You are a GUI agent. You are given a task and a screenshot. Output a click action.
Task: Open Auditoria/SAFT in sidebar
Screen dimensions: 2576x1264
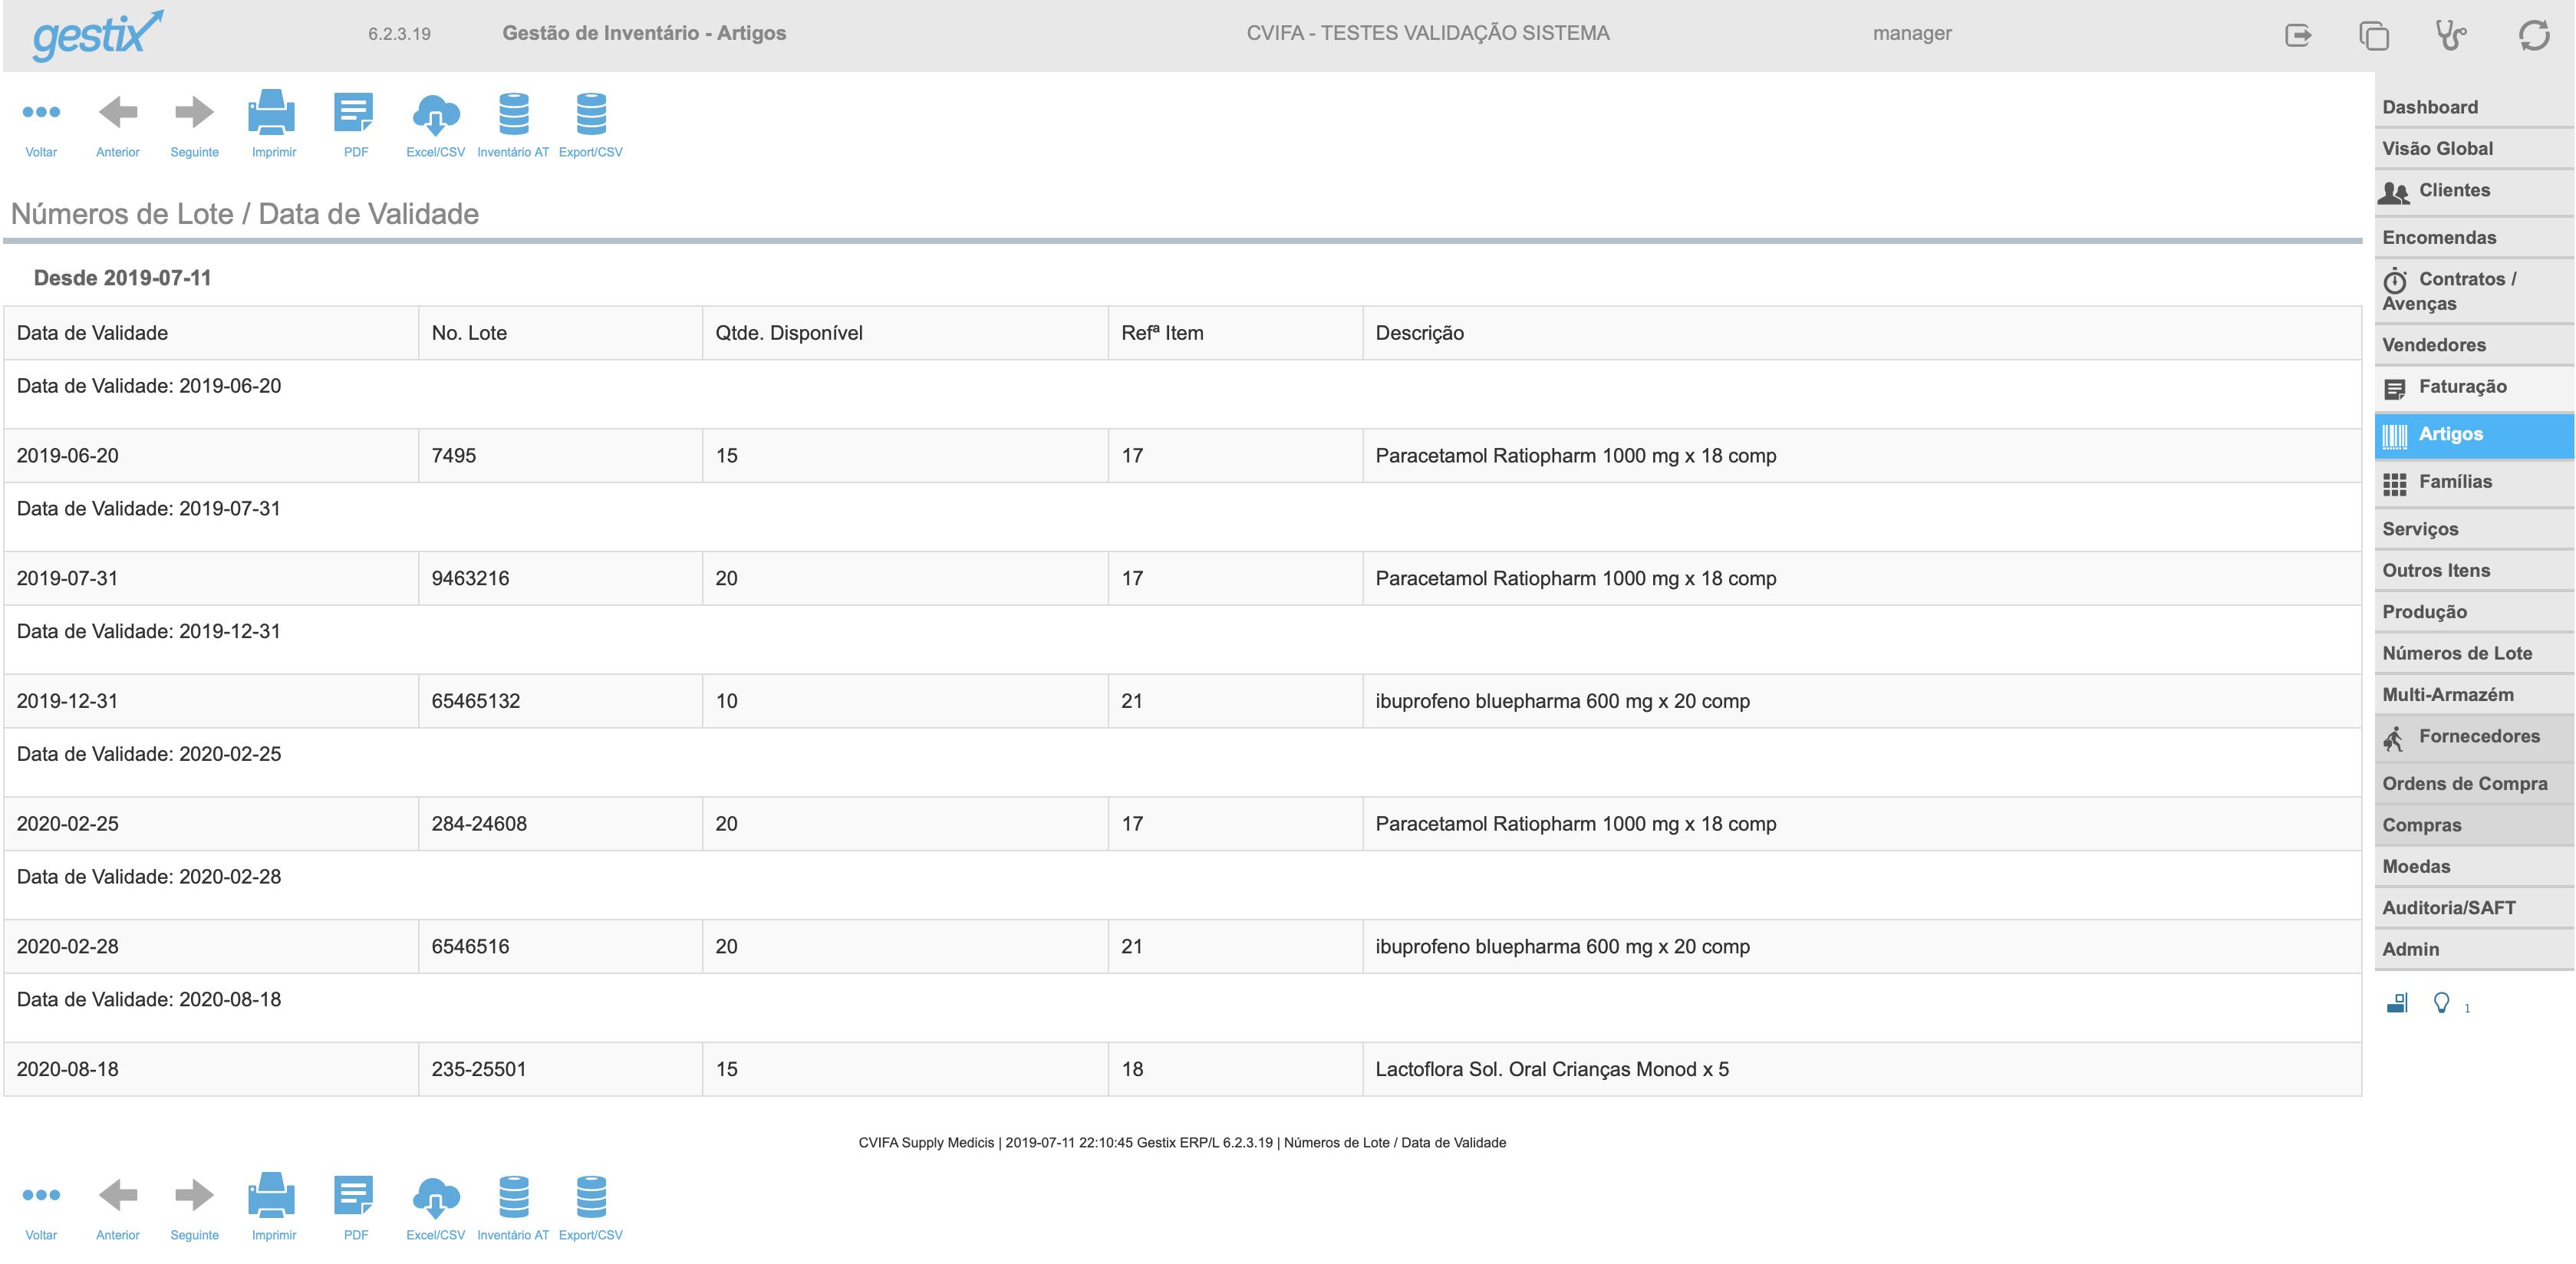(x=2474, y=908)
